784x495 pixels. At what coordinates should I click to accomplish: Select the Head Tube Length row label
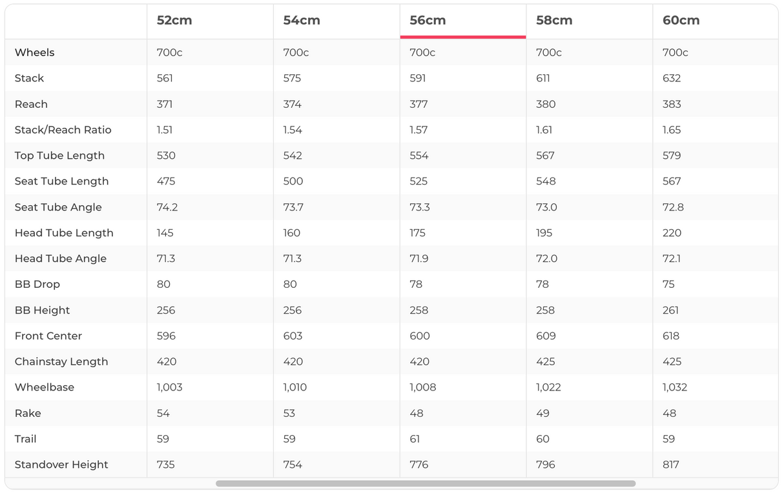(x=64, y=233)
